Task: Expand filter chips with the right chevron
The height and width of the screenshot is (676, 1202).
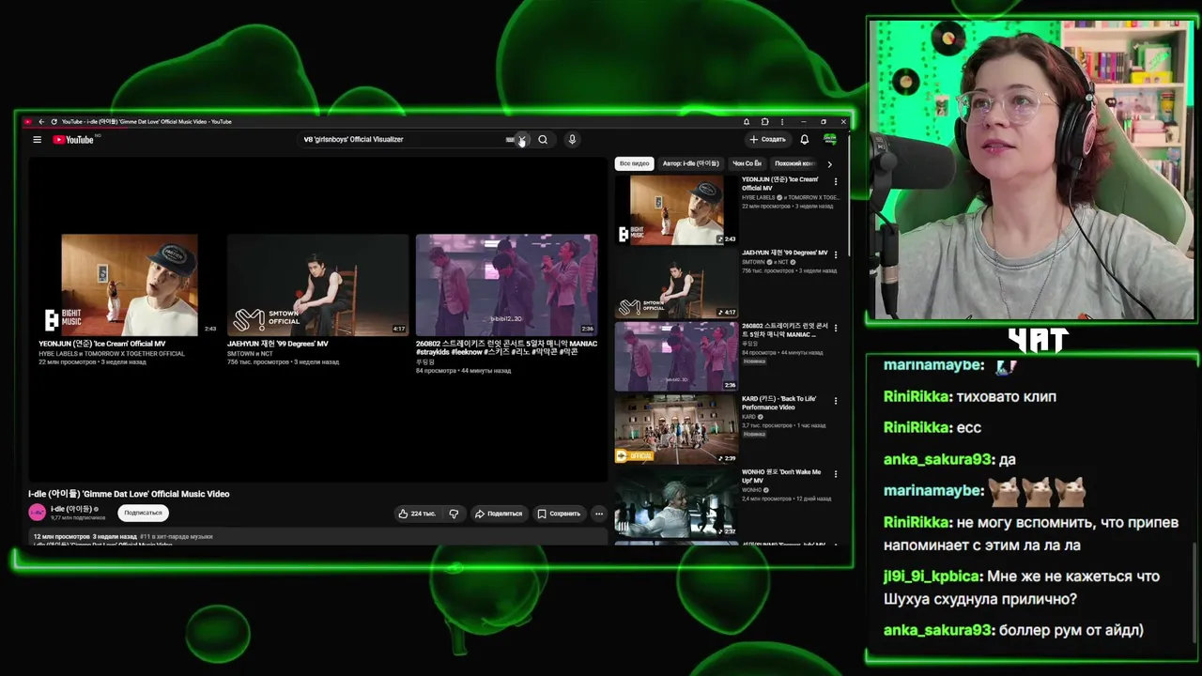Action: (829, 164)
